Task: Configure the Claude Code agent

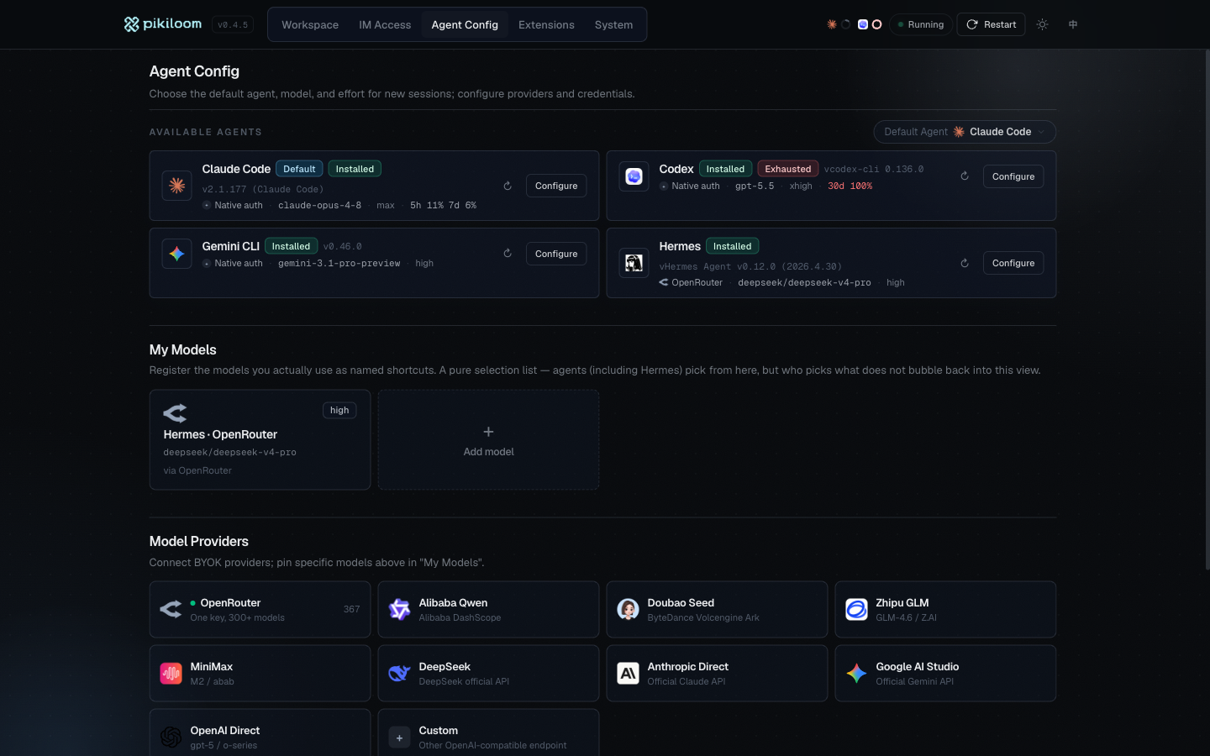Action: (556, 186)
